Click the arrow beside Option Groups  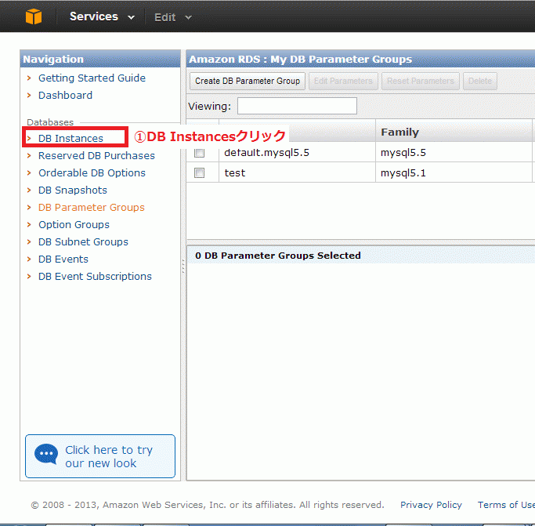(29, 225)
